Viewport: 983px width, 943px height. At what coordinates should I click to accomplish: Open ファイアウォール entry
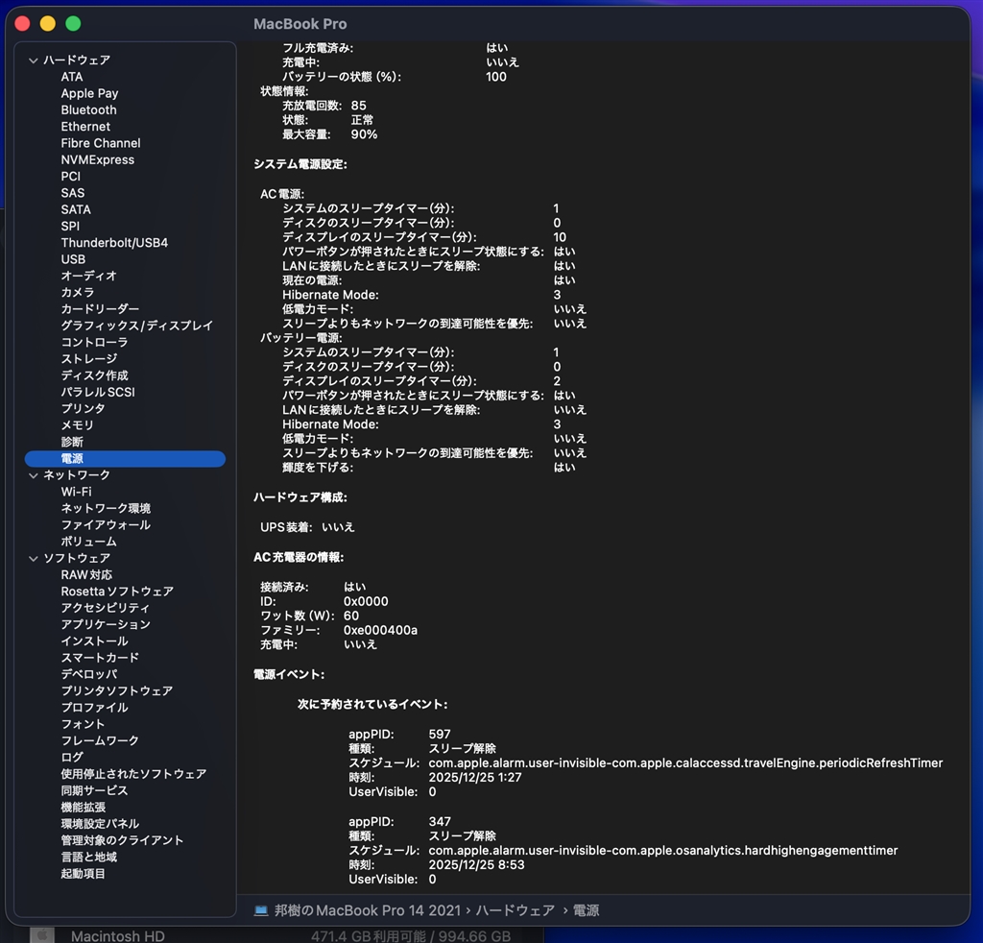tap(106, 525)
